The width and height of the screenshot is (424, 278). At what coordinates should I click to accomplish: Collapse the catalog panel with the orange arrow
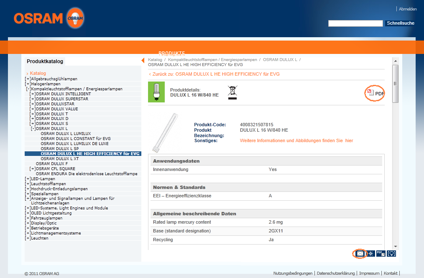[143, 60]
